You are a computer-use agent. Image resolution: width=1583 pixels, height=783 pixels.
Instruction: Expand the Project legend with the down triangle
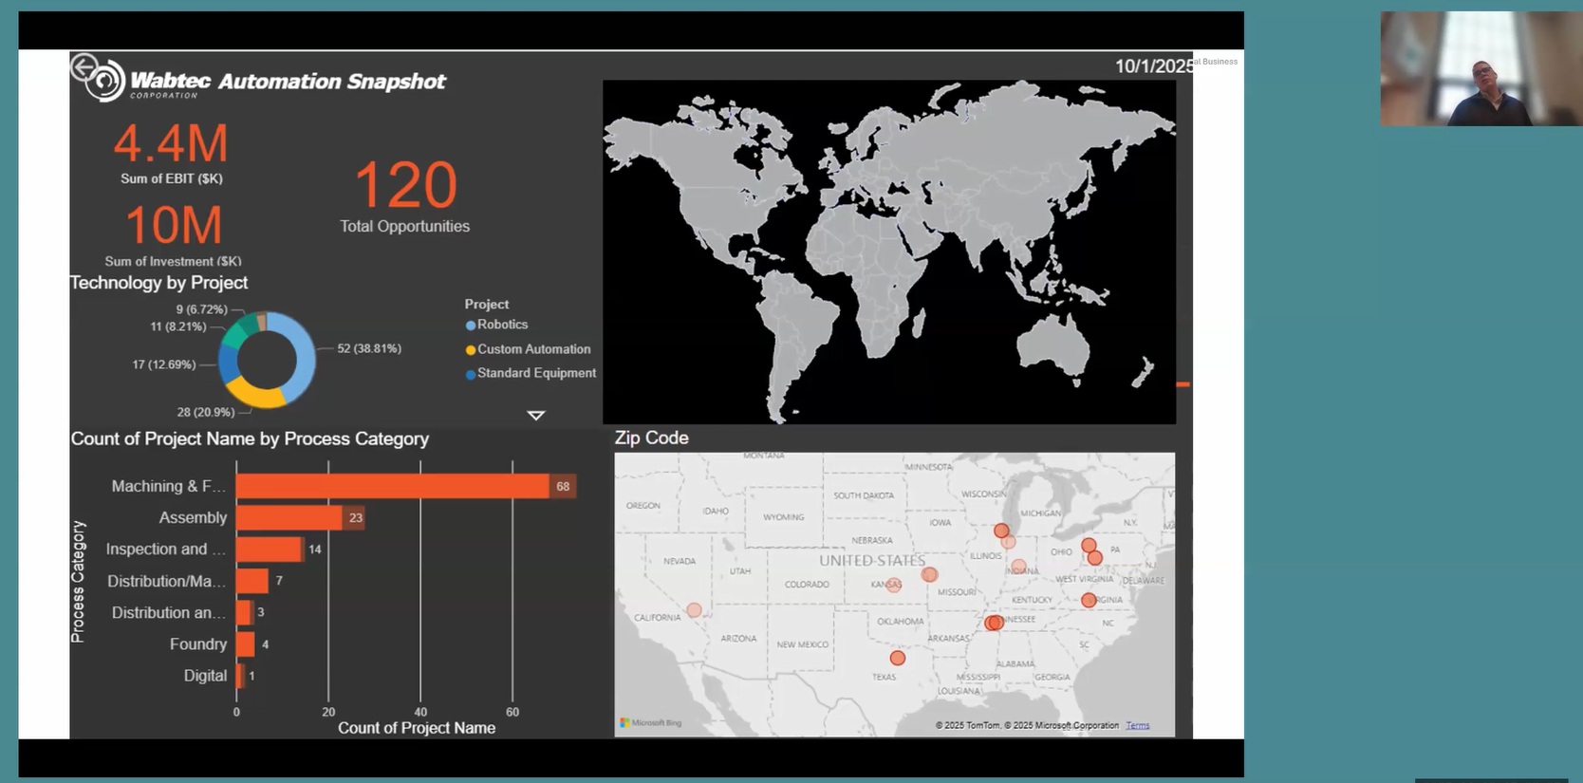(x=536, y=416)
